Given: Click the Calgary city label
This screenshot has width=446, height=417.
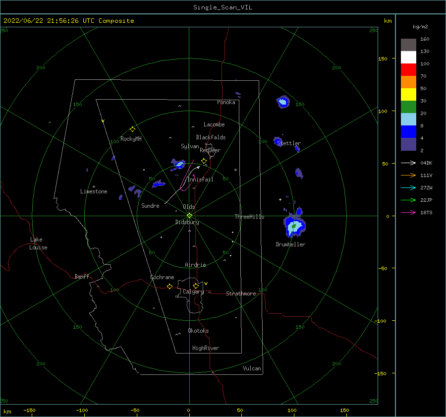Looking at the screenshot, I should click(x=193, y=292).
